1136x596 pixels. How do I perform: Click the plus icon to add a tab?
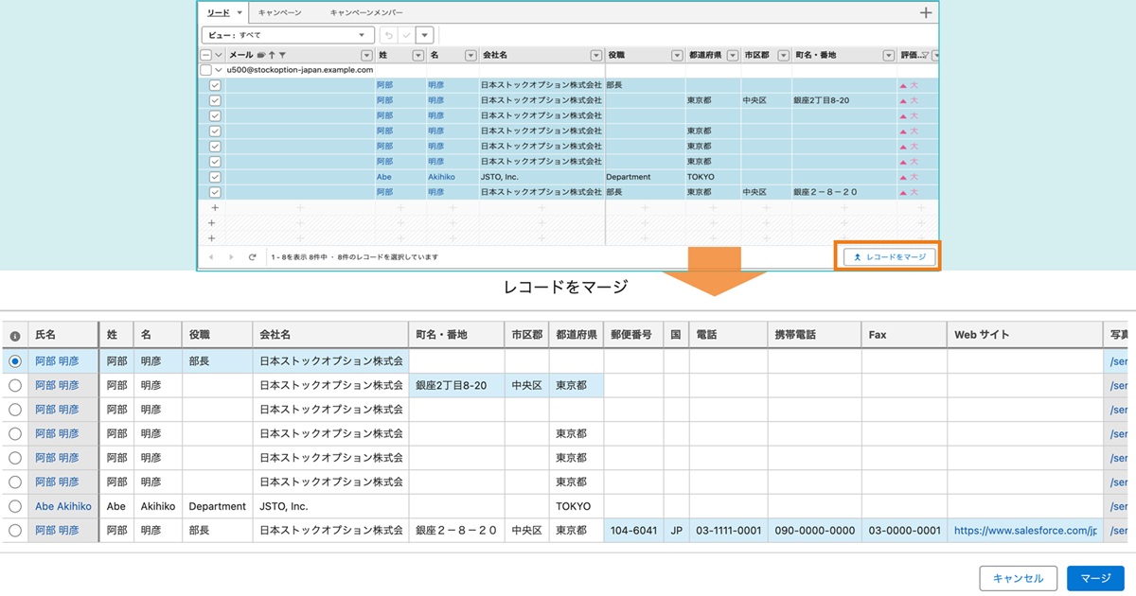pos(926,12)
